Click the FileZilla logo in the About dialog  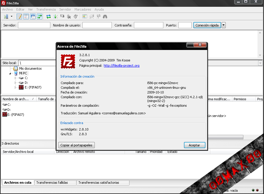tap(68, 61)
